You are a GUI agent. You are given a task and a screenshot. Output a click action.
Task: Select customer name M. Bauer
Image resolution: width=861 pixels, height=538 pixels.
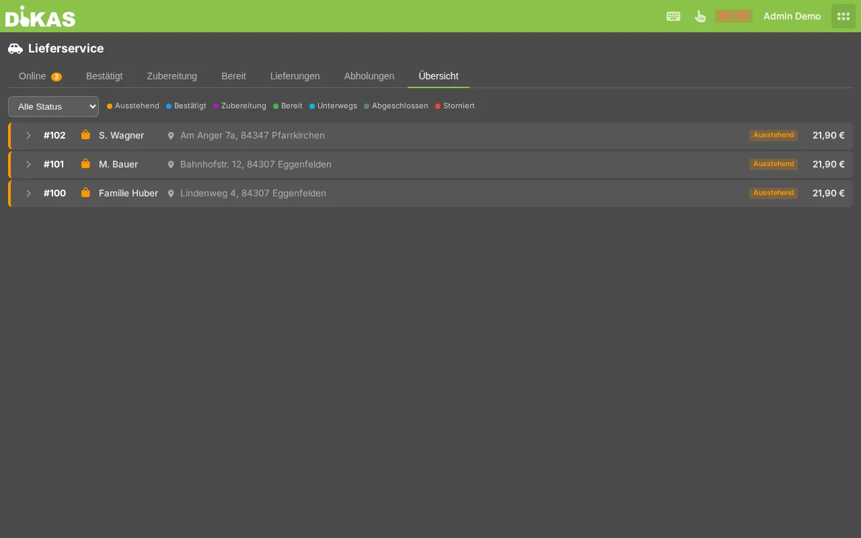click(x=118, y=164)
